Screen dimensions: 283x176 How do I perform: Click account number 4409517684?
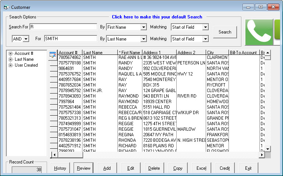coord(70,80)
